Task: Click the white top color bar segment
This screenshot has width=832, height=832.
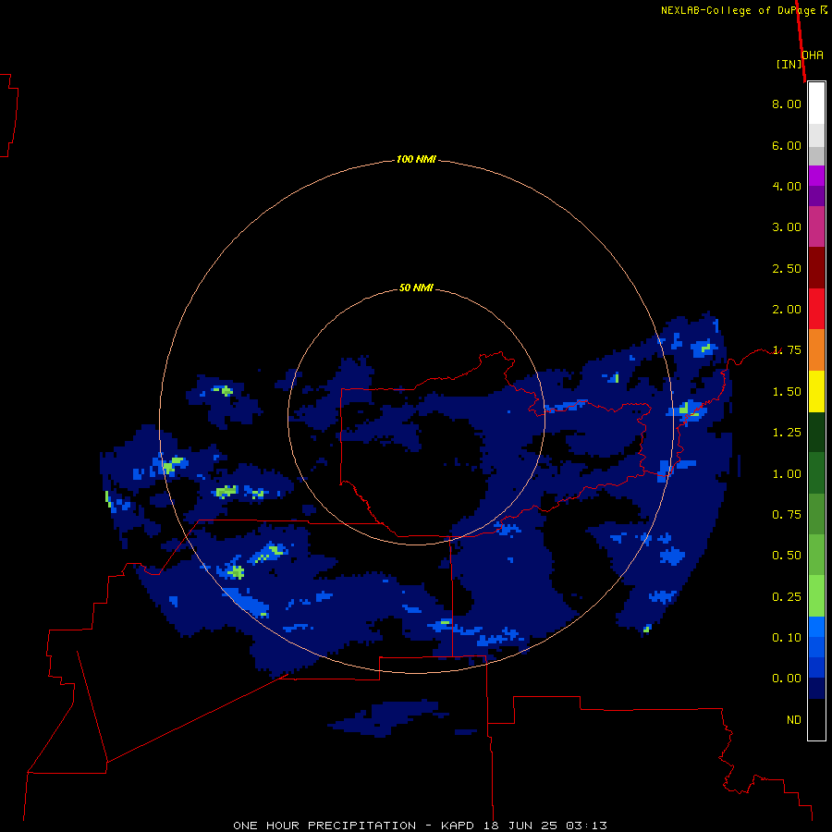Action: click(x=816, y=104)
